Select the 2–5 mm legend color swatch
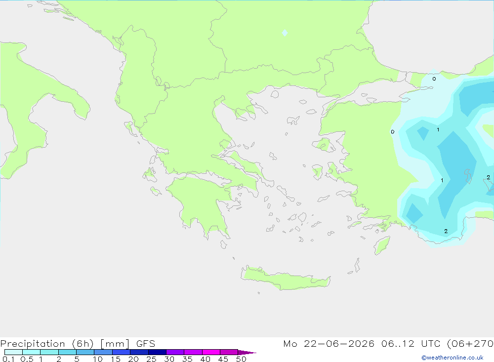494x362 pixels. point(67,352)
